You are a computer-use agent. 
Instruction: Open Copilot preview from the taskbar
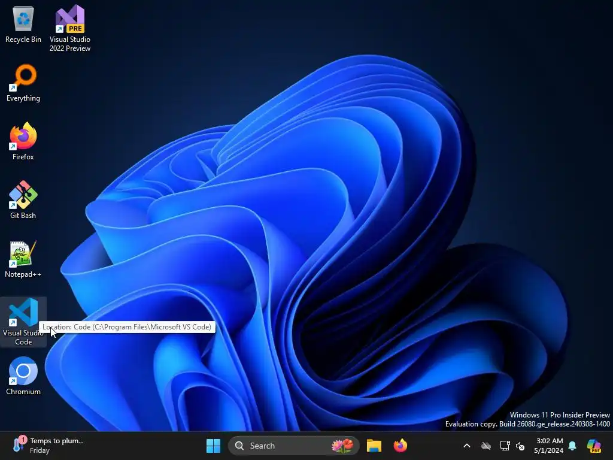pyautogui.click(x=594, y=446)
